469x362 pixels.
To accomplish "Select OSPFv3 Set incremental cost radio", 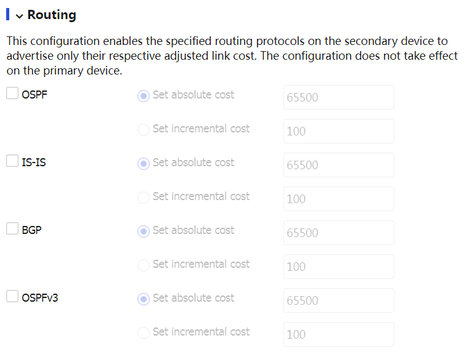I will pos(144,333).
